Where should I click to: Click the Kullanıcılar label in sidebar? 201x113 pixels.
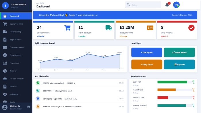[14, 94]
